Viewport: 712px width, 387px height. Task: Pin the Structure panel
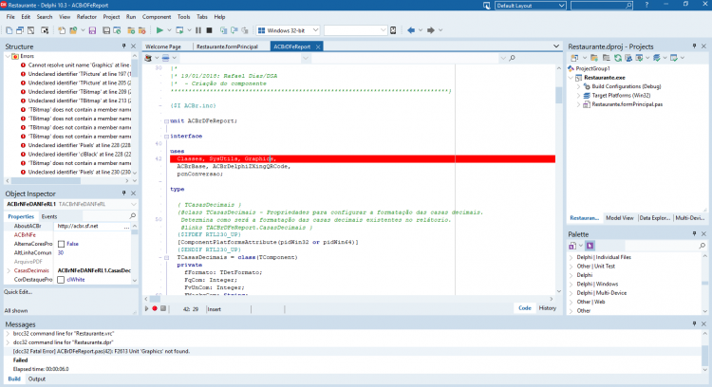(x=123, y=46)
